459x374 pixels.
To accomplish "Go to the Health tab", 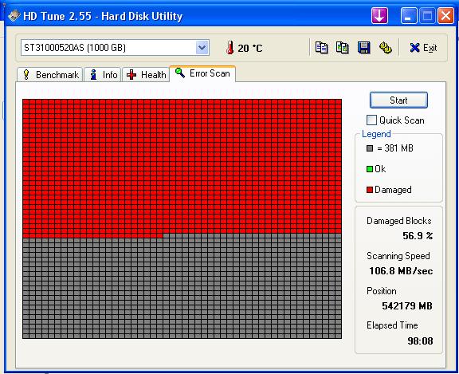I will pos(146,75).
